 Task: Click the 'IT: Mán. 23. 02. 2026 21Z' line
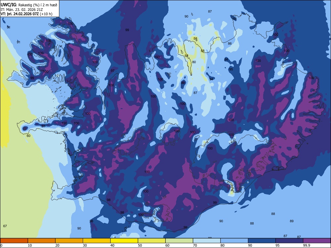point(22,10)
